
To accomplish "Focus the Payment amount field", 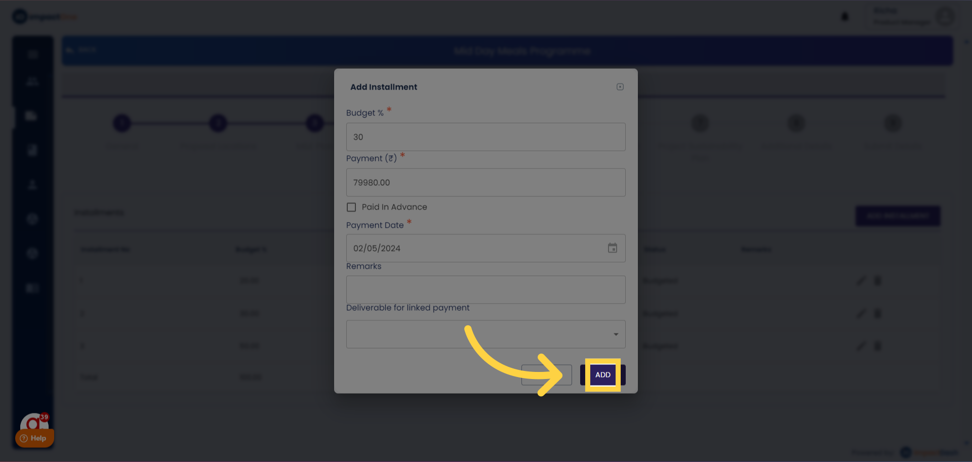I will 485,182.
